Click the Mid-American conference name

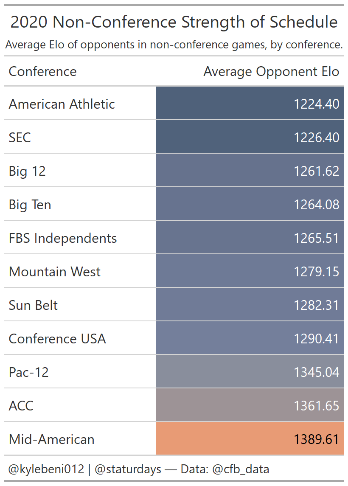pos(51,439)
